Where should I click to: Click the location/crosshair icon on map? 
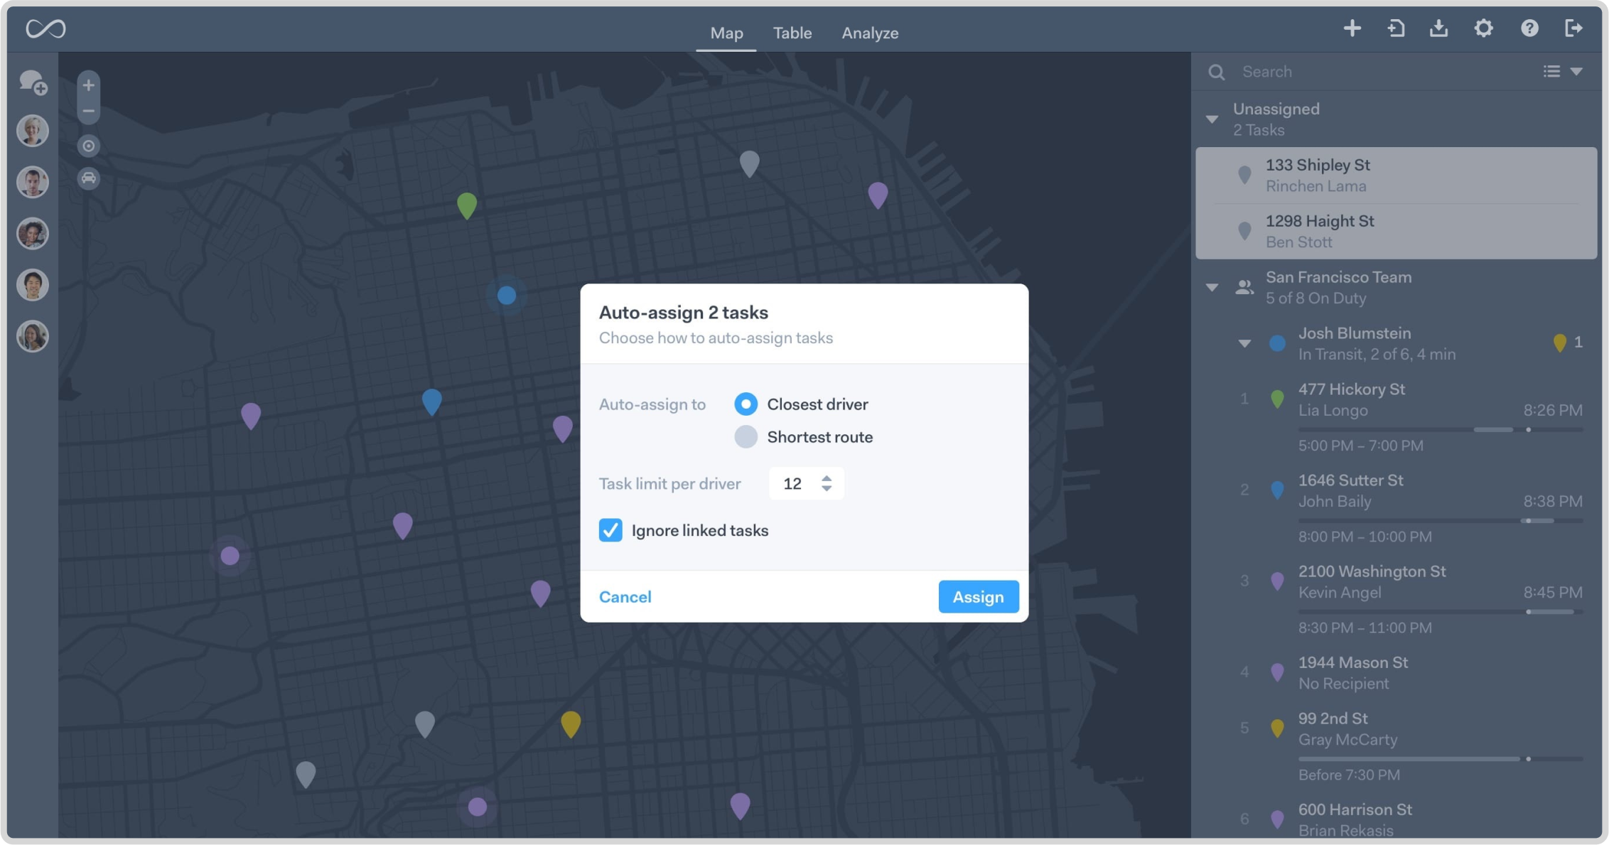point(88,146)
